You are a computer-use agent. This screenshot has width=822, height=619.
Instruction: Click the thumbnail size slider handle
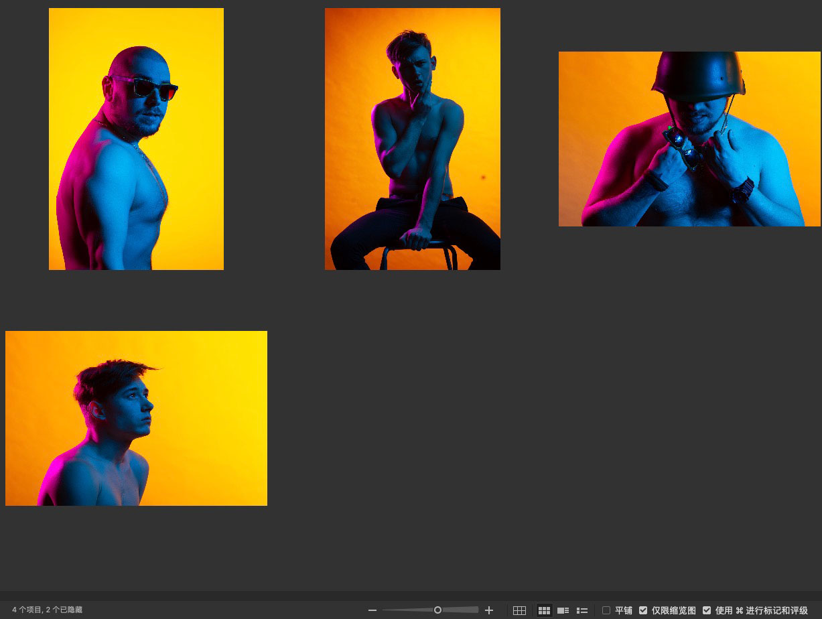tap(437, 610)
